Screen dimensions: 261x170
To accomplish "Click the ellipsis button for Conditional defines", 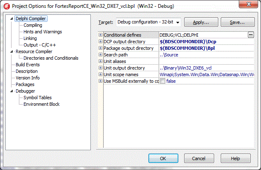I will point(251,35).
